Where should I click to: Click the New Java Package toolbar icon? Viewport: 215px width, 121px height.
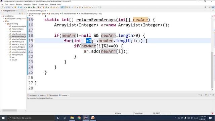43,7
